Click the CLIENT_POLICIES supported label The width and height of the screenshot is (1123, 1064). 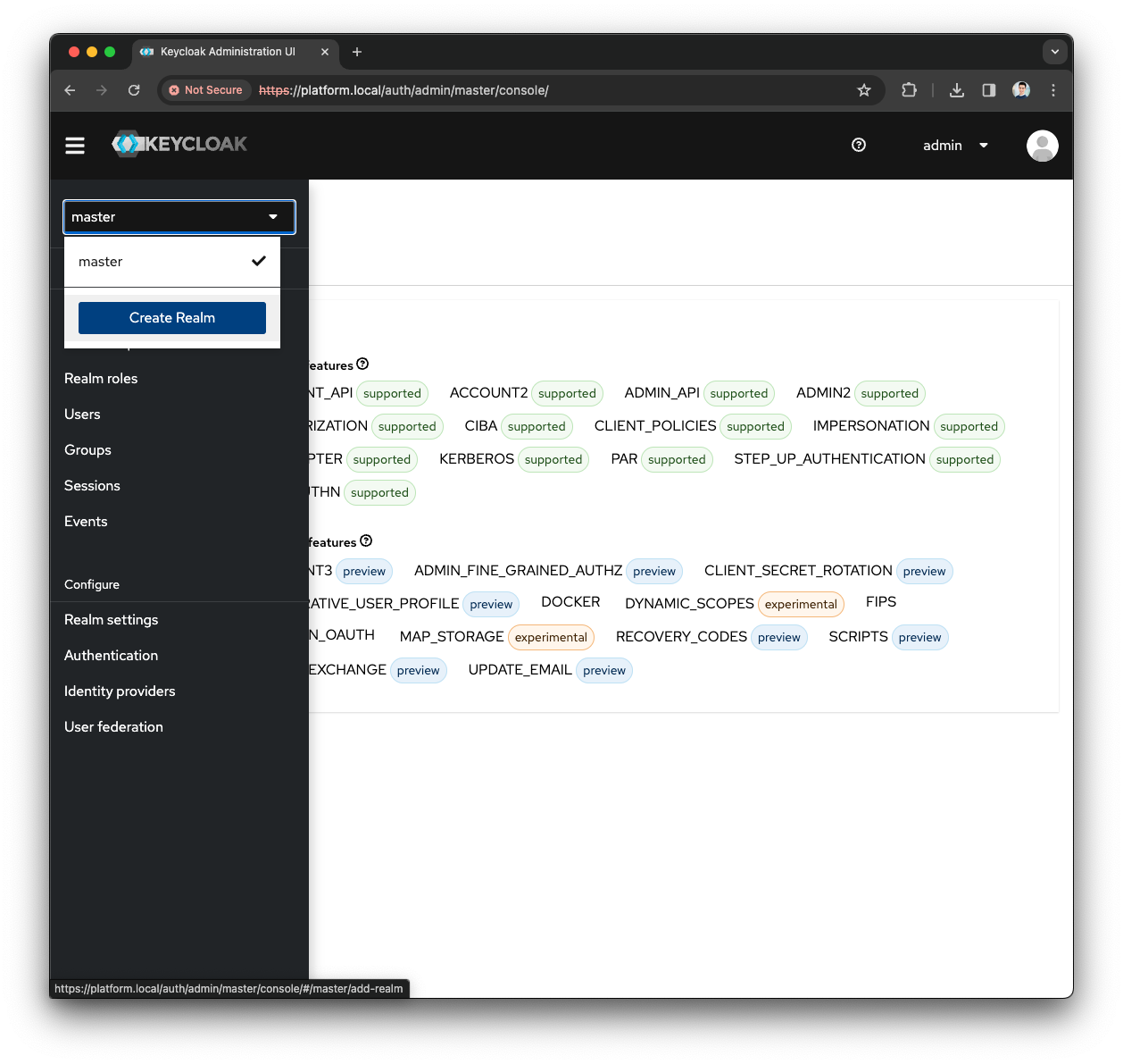(755, 426)
